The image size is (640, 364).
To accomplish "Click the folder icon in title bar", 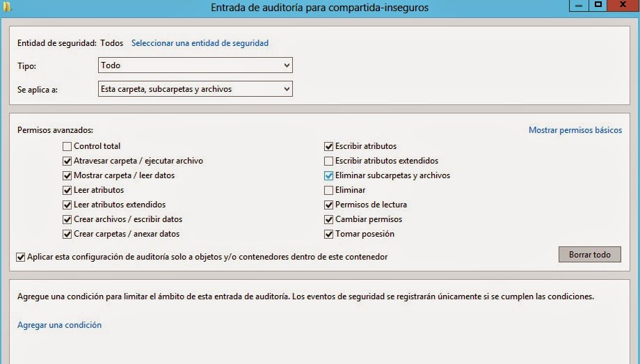I will pos(8,7).
